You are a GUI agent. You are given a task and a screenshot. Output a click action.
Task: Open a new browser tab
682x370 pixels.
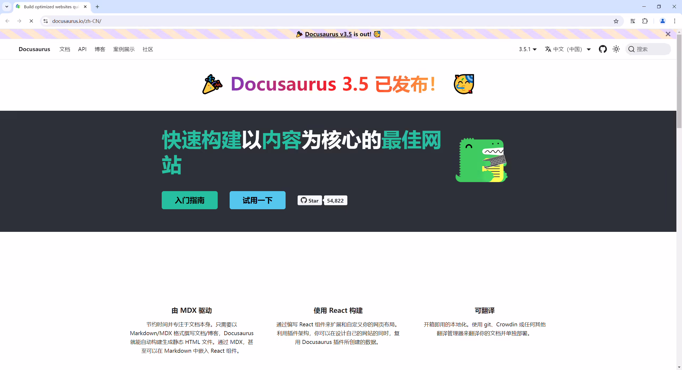click(98, 7)
